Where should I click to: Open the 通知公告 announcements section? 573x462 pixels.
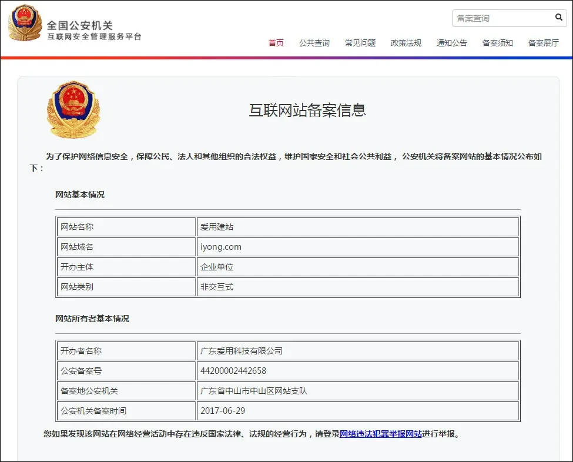coord(451,42)
